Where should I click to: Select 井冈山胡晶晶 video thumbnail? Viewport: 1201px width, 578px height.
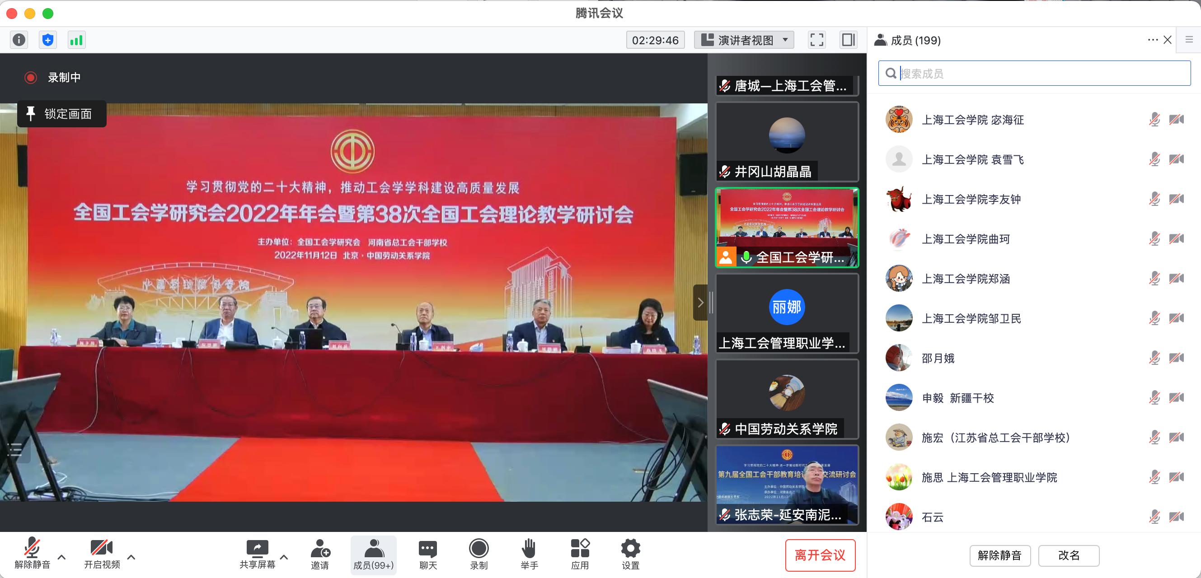coord(787,142)
